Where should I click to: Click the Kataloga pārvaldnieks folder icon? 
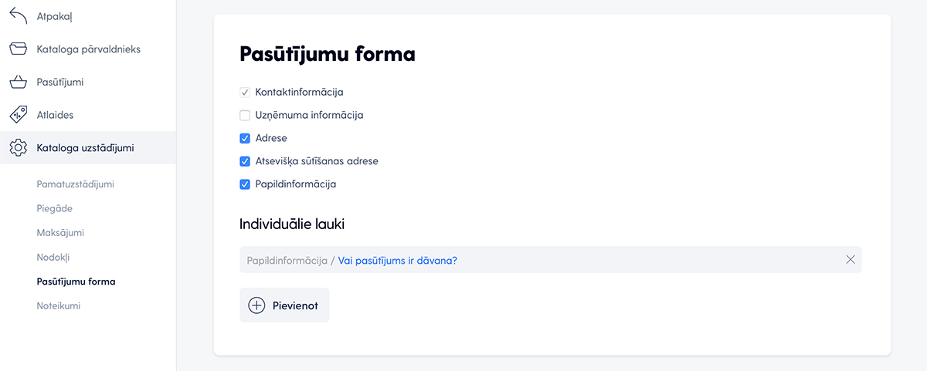pyautogui.click(x=18, y=49)
